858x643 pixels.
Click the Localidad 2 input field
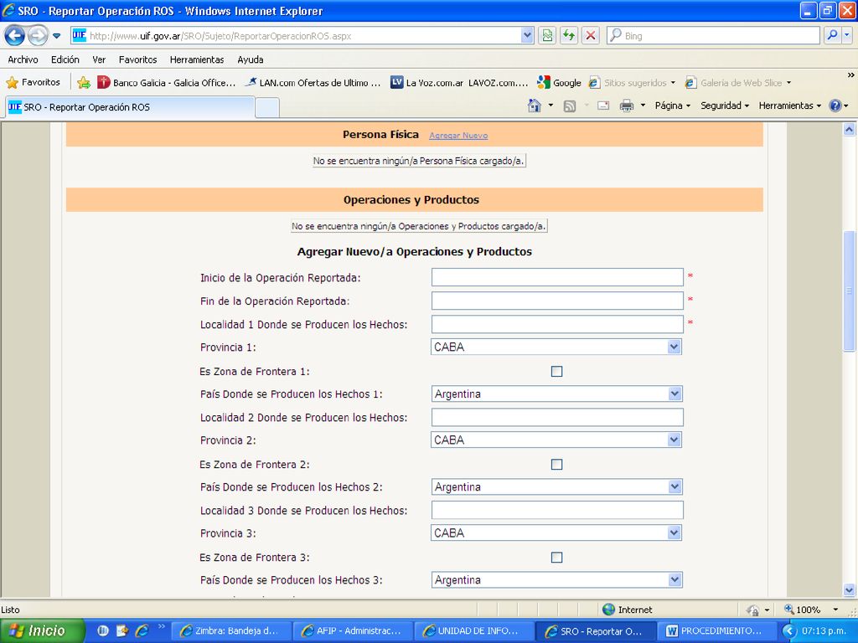tap(557, 417)
